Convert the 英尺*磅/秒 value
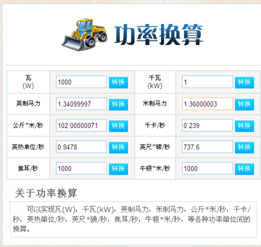This screenshot has width=261, height=247. coord(244,148)
